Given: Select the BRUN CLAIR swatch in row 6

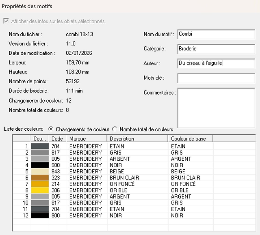Looking at the screenshot, I should click(x=40, y=178).
